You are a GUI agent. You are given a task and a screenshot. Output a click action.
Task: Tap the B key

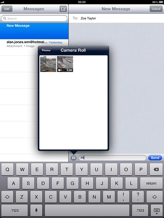pyautogui.click(x=80, y=197)
